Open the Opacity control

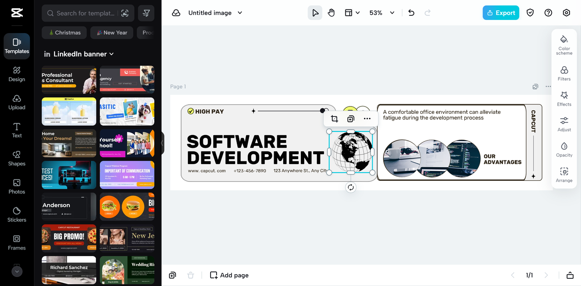point(564,150)
